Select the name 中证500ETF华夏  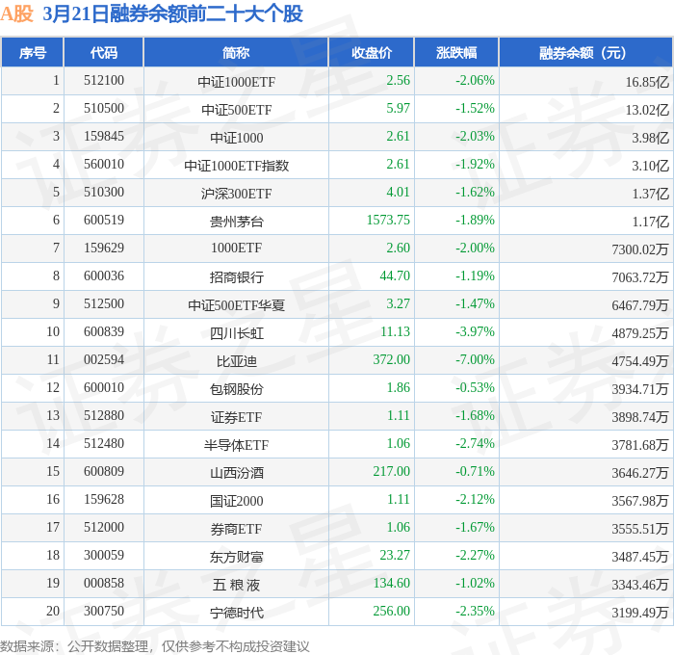tap(237, 305)
